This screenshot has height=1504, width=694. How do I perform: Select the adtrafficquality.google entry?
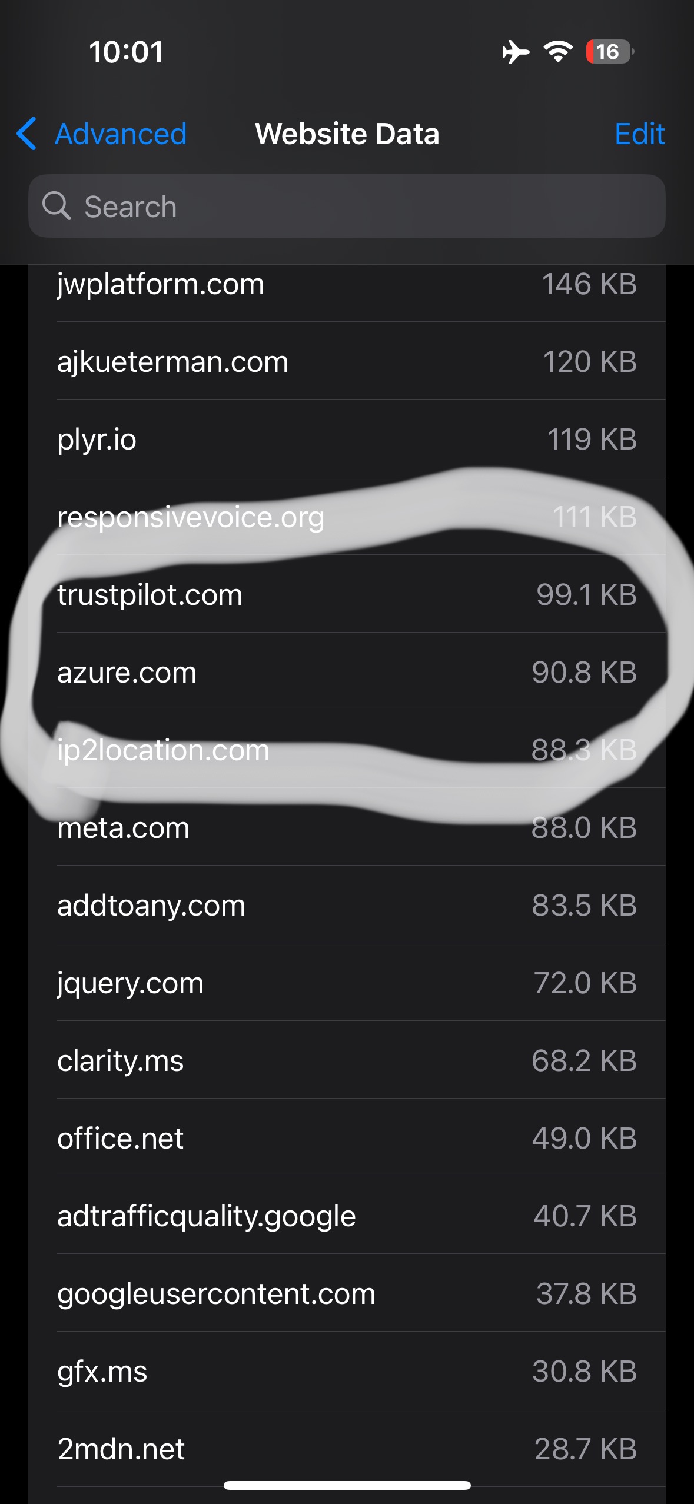point(347,1216)
